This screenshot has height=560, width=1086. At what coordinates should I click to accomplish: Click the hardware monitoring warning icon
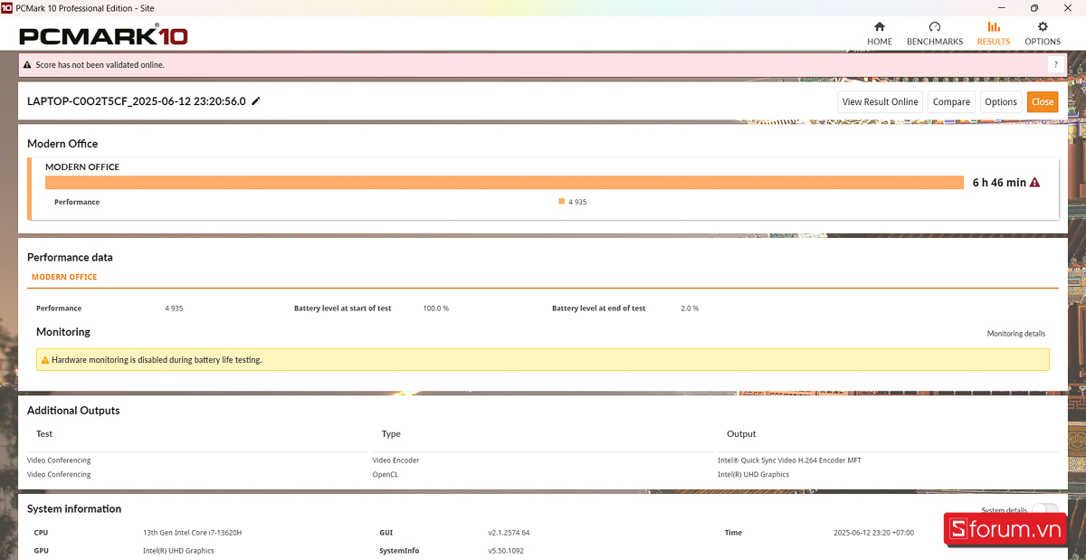tap(45, 360)
